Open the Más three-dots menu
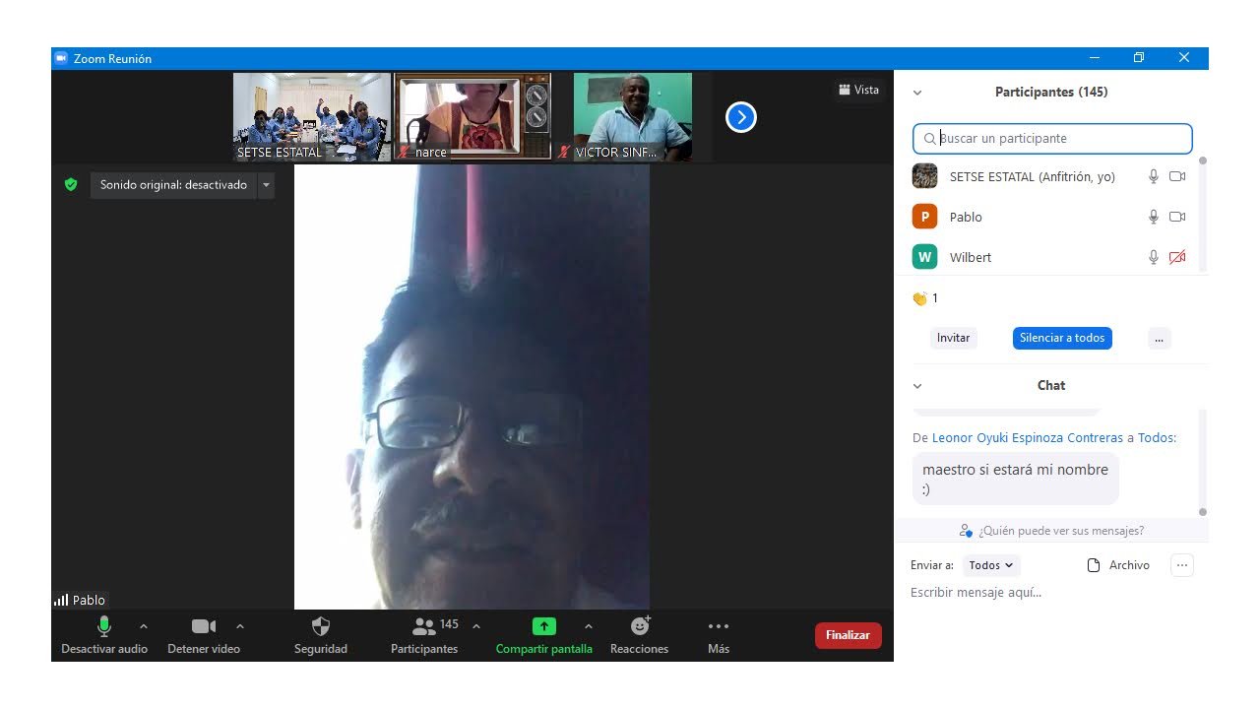 719,626
